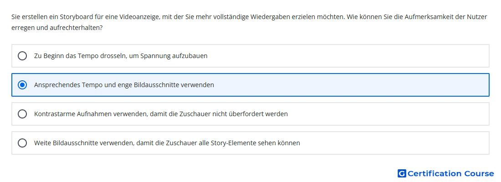Select the 'Zu Beginn das Tempo drosseln' radio button
The image size is (501, 182).
22,56
